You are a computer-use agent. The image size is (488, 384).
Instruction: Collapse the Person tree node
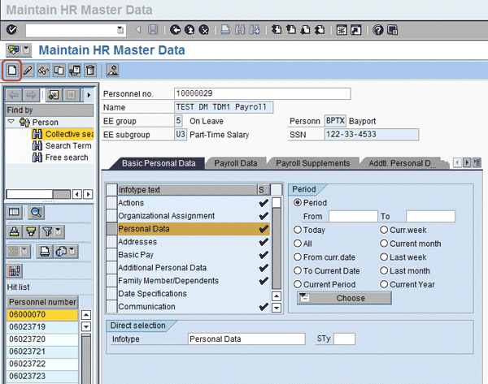coord(11,123)
